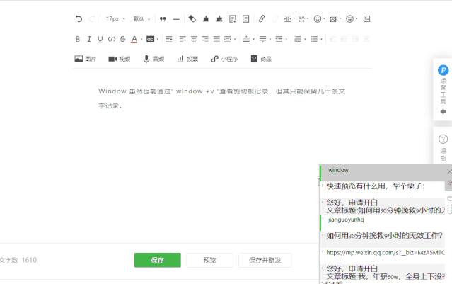Toggle italic formatting
This screenshot has height=284, width=452.
tap(89, 39)
